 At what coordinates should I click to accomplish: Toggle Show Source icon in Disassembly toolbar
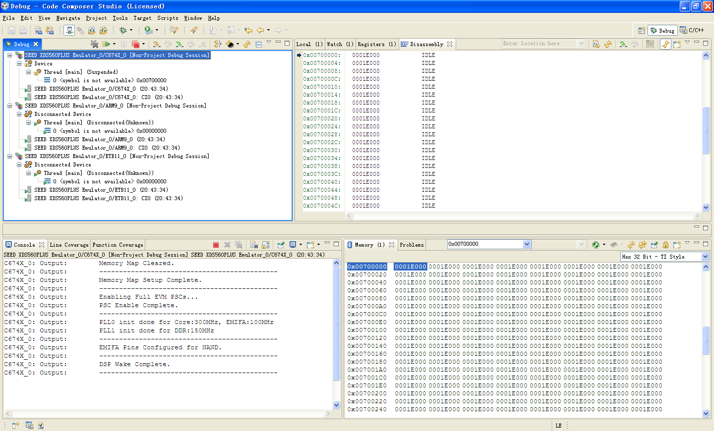pyautogui.click(x=596, y=44)
